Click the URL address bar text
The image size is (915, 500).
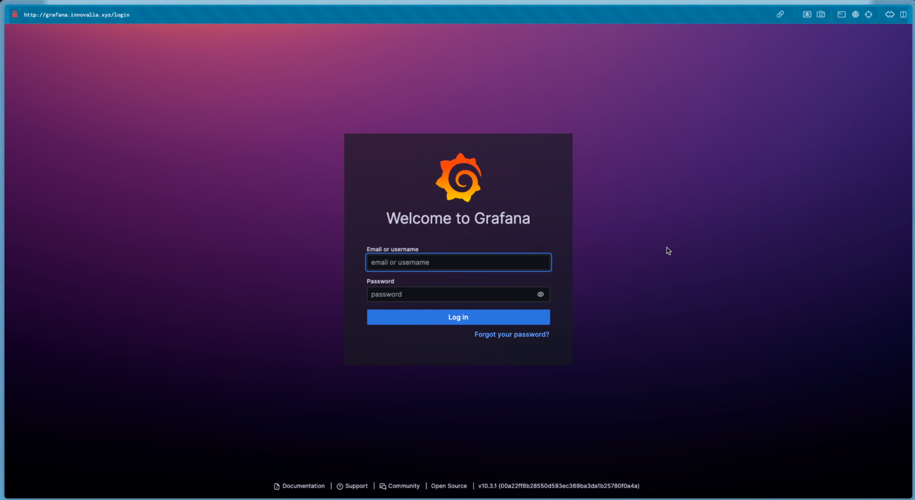point(77,15)
